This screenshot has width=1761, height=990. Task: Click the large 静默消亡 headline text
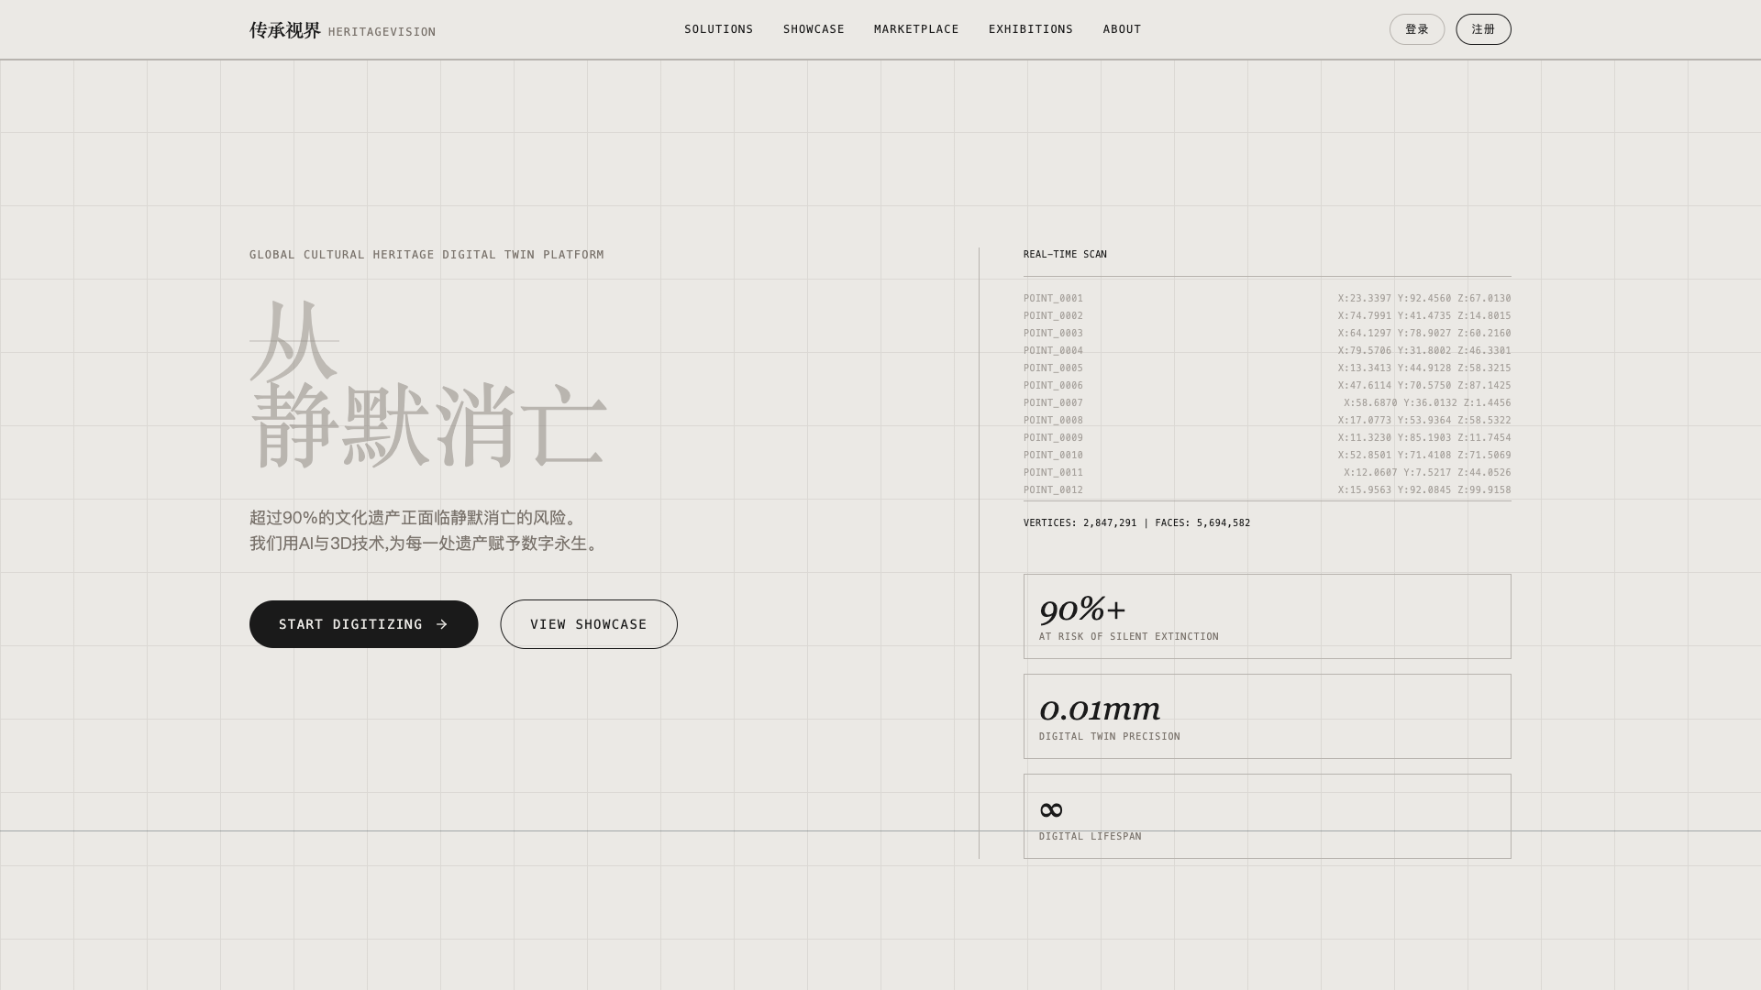click(x=427, y=426)
